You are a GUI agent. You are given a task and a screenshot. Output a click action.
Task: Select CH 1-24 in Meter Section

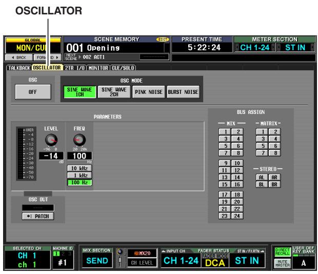[x=255, y=47]
